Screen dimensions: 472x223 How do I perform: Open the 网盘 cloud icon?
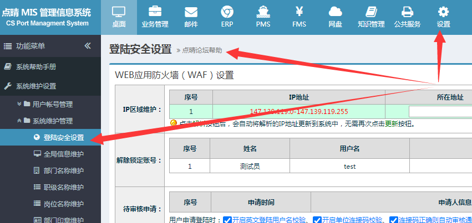(x=336, y=12)
